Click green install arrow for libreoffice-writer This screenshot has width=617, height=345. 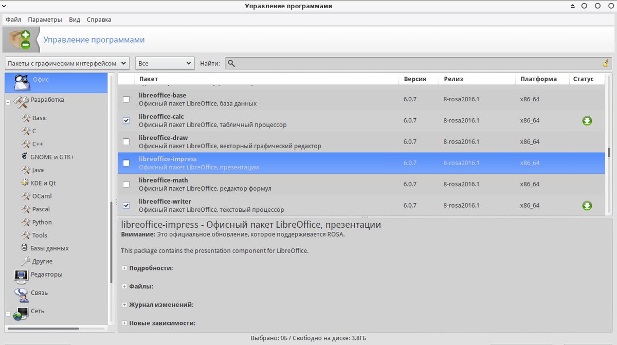click(587, 206)
